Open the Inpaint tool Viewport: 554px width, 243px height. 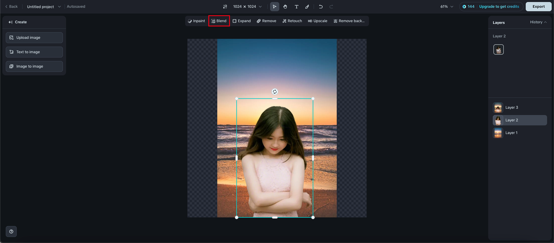pyautogui.click(x=196, y=21)
